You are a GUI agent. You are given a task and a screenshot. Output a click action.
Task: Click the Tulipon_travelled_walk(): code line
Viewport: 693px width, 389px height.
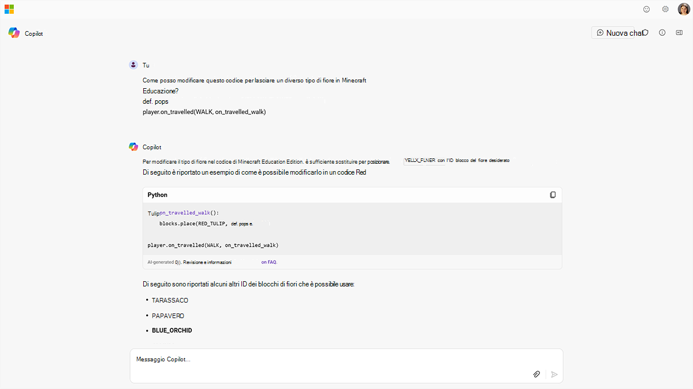pyautogui.click(x=184, y=213)
